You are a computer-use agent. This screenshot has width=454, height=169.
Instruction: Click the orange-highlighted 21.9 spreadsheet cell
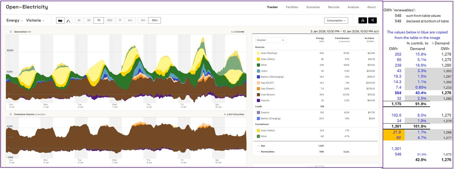click(394, 132)
